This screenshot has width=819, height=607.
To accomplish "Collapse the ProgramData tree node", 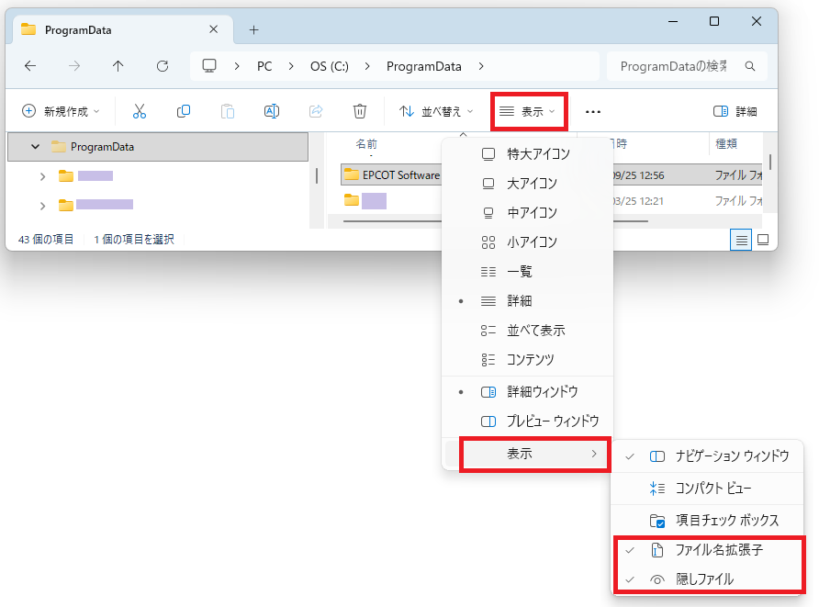I will (x=36, y=147).
